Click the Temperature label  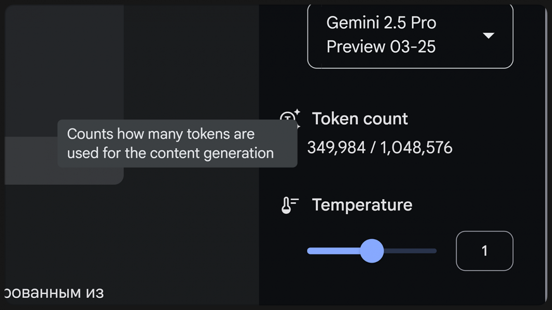(362, 205)
